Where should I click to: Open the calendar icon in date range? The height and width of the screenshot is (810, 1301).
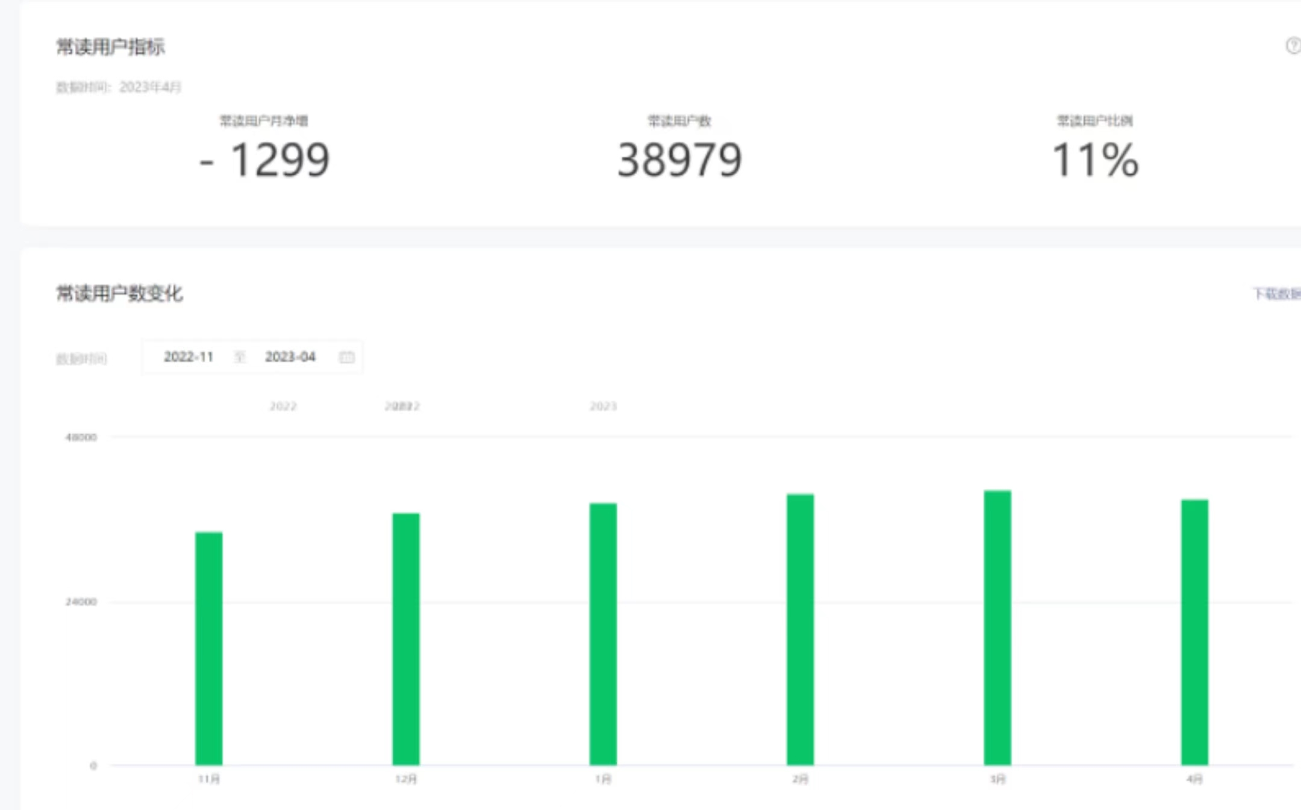pyautogui.click(x=347, y=357)
